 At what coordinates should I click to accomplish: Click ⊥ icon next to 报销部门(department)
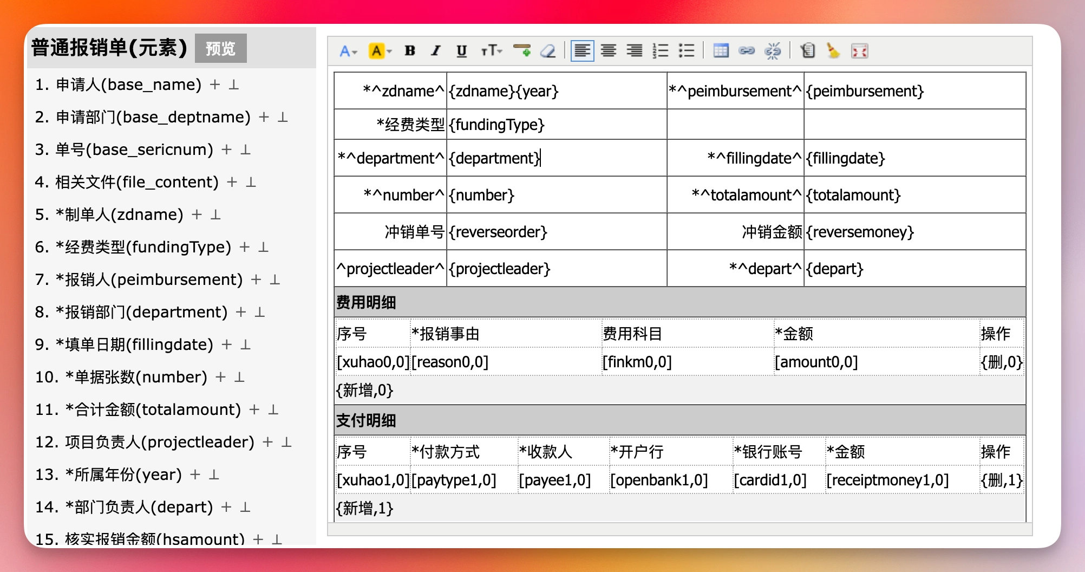tap(260, 312)
